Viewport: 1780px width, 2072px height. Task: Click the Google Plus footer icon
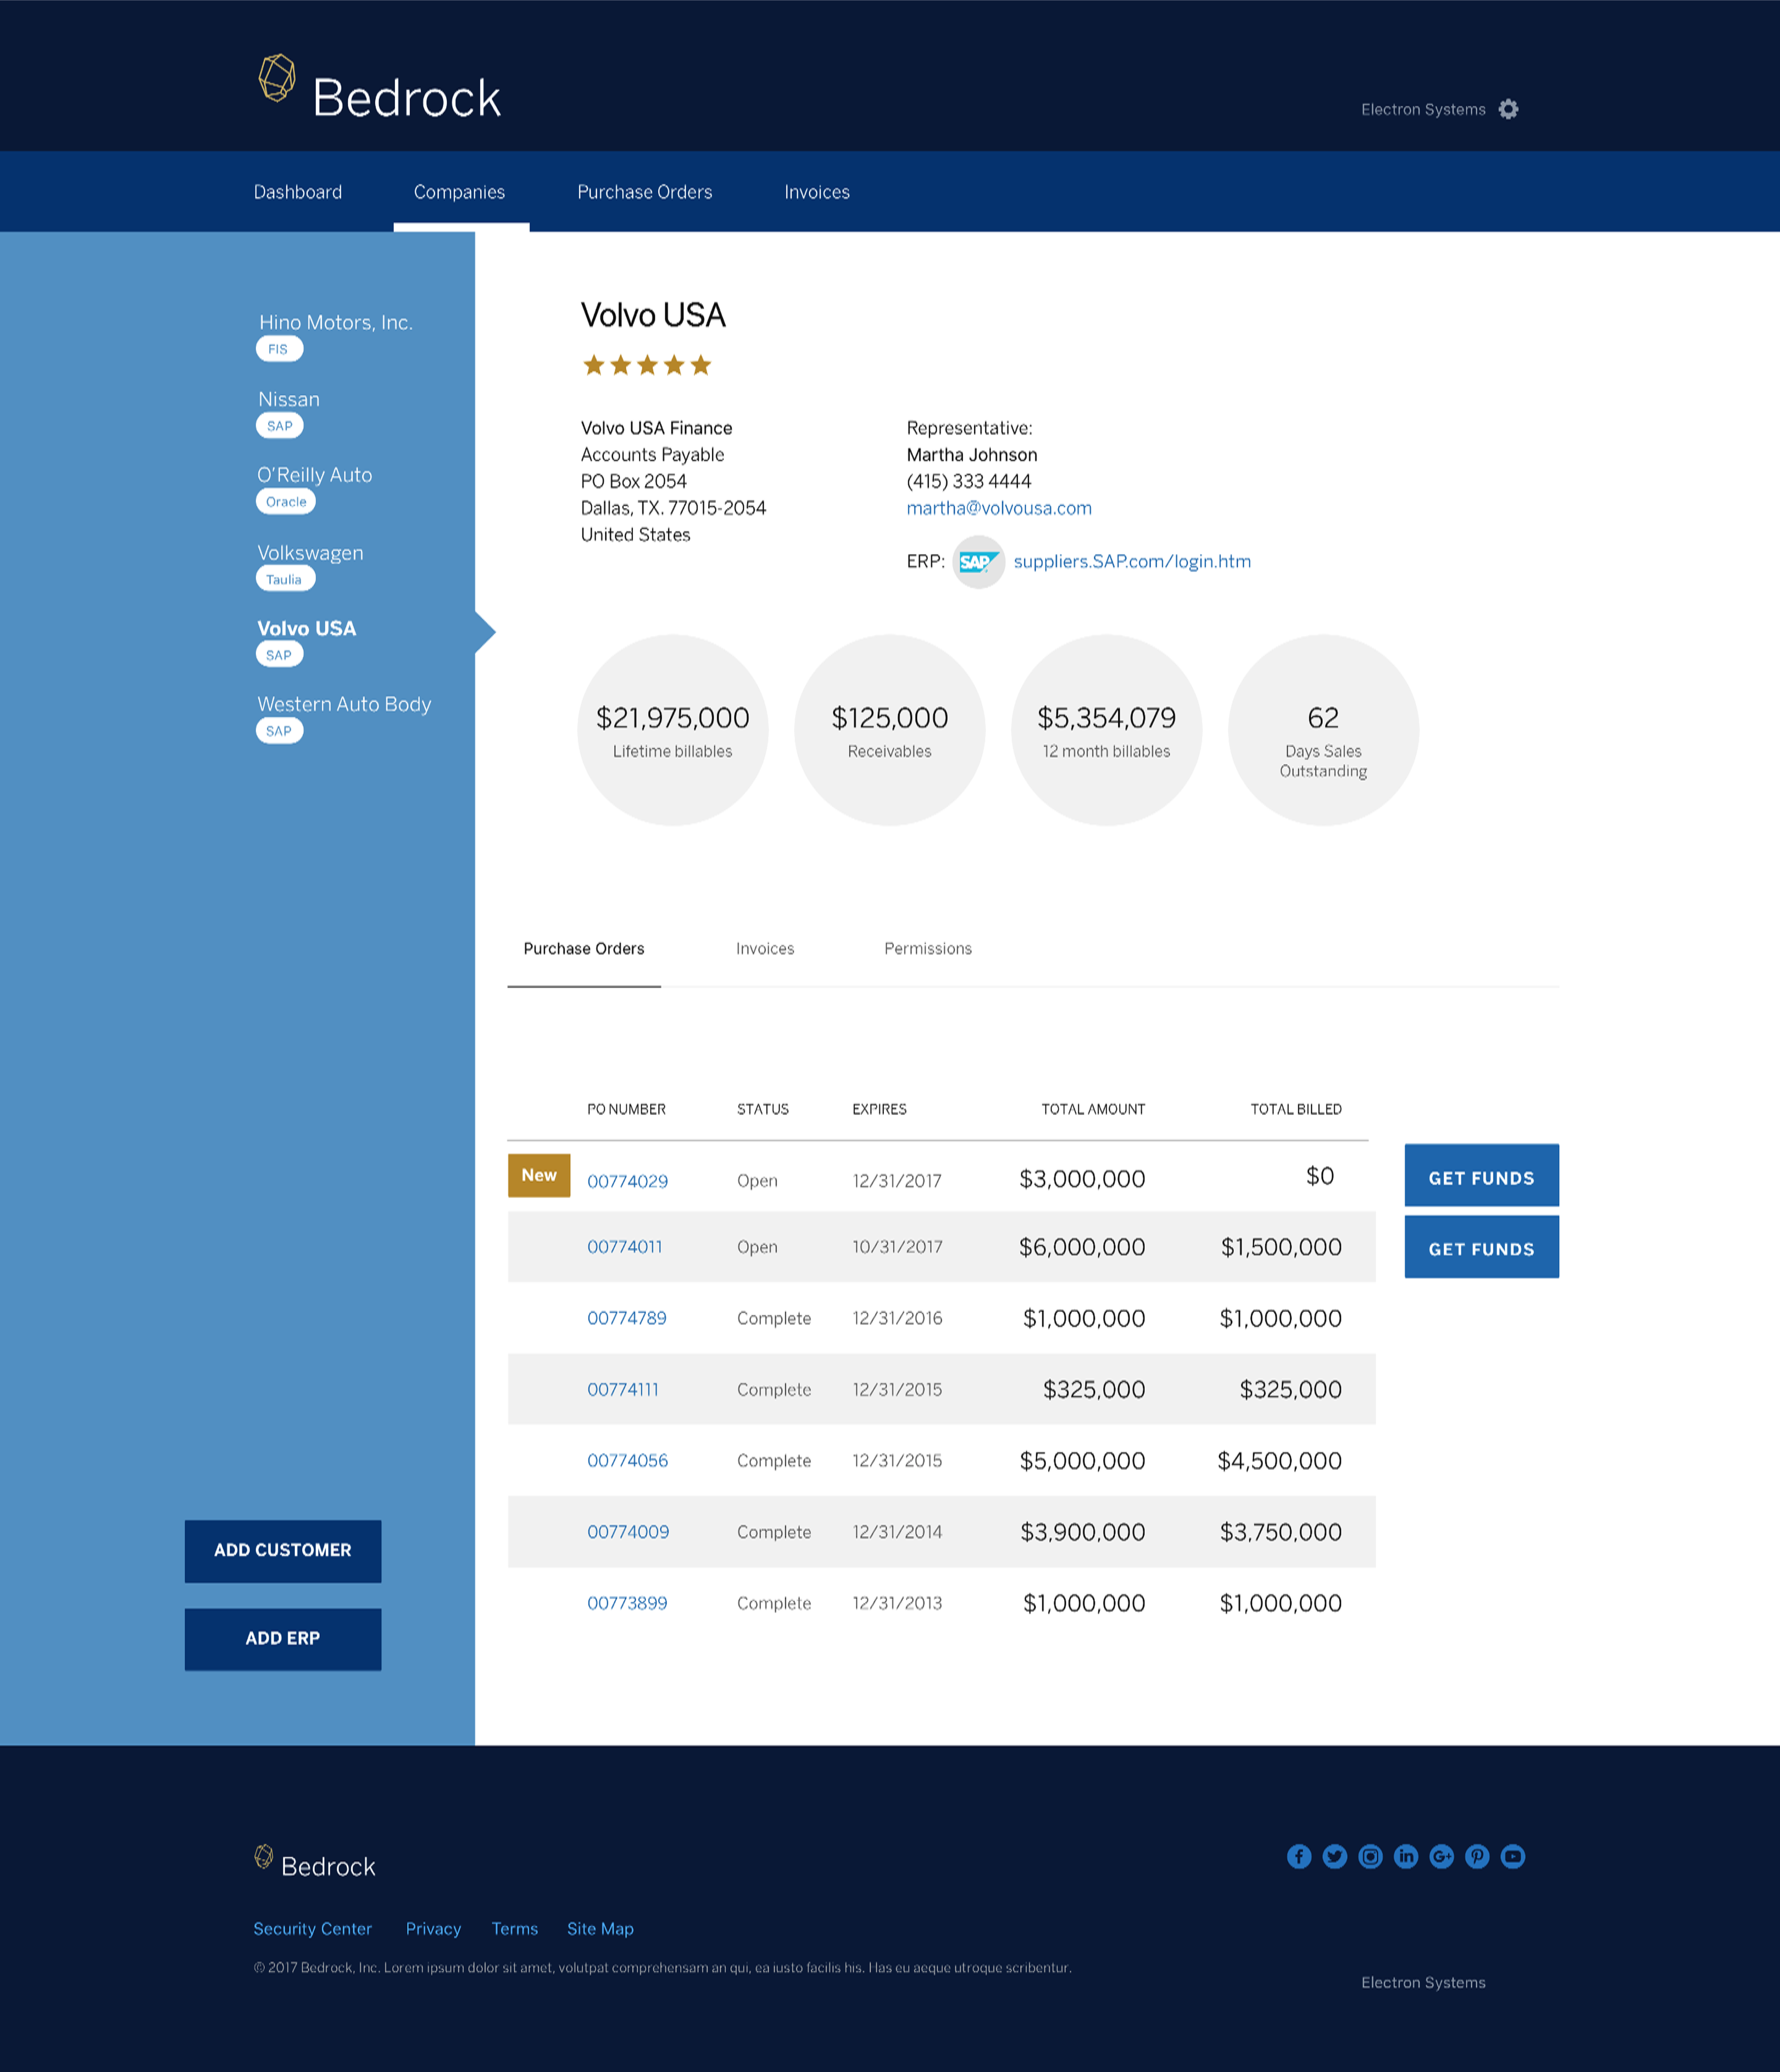pos(1441,1856)
